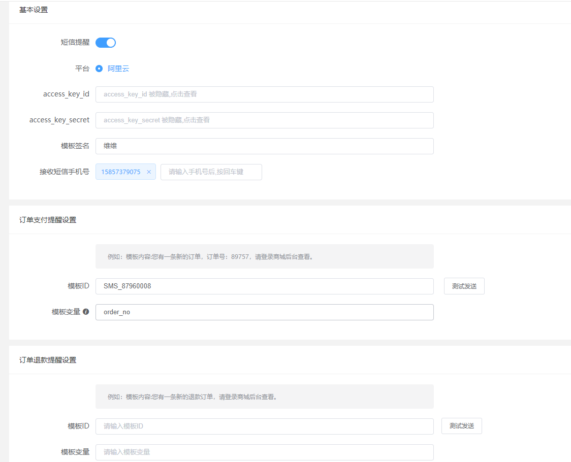The image size is (571, 462).
Task: Select the 阿里云 platform radio button
Action: tap(100, 69)
